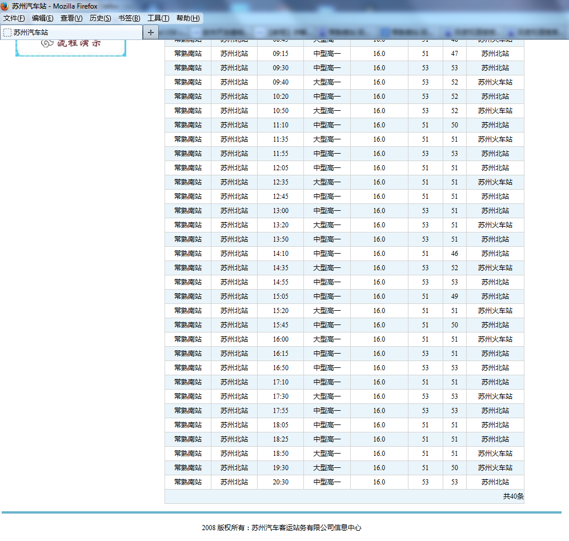Click departure time 10:20
Viewport: 569px width, 541px height.
pyautogui.click(x=281, y=97)
